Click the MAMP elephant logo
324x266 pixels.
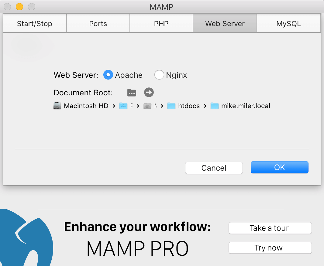click(x=24, y=240)
